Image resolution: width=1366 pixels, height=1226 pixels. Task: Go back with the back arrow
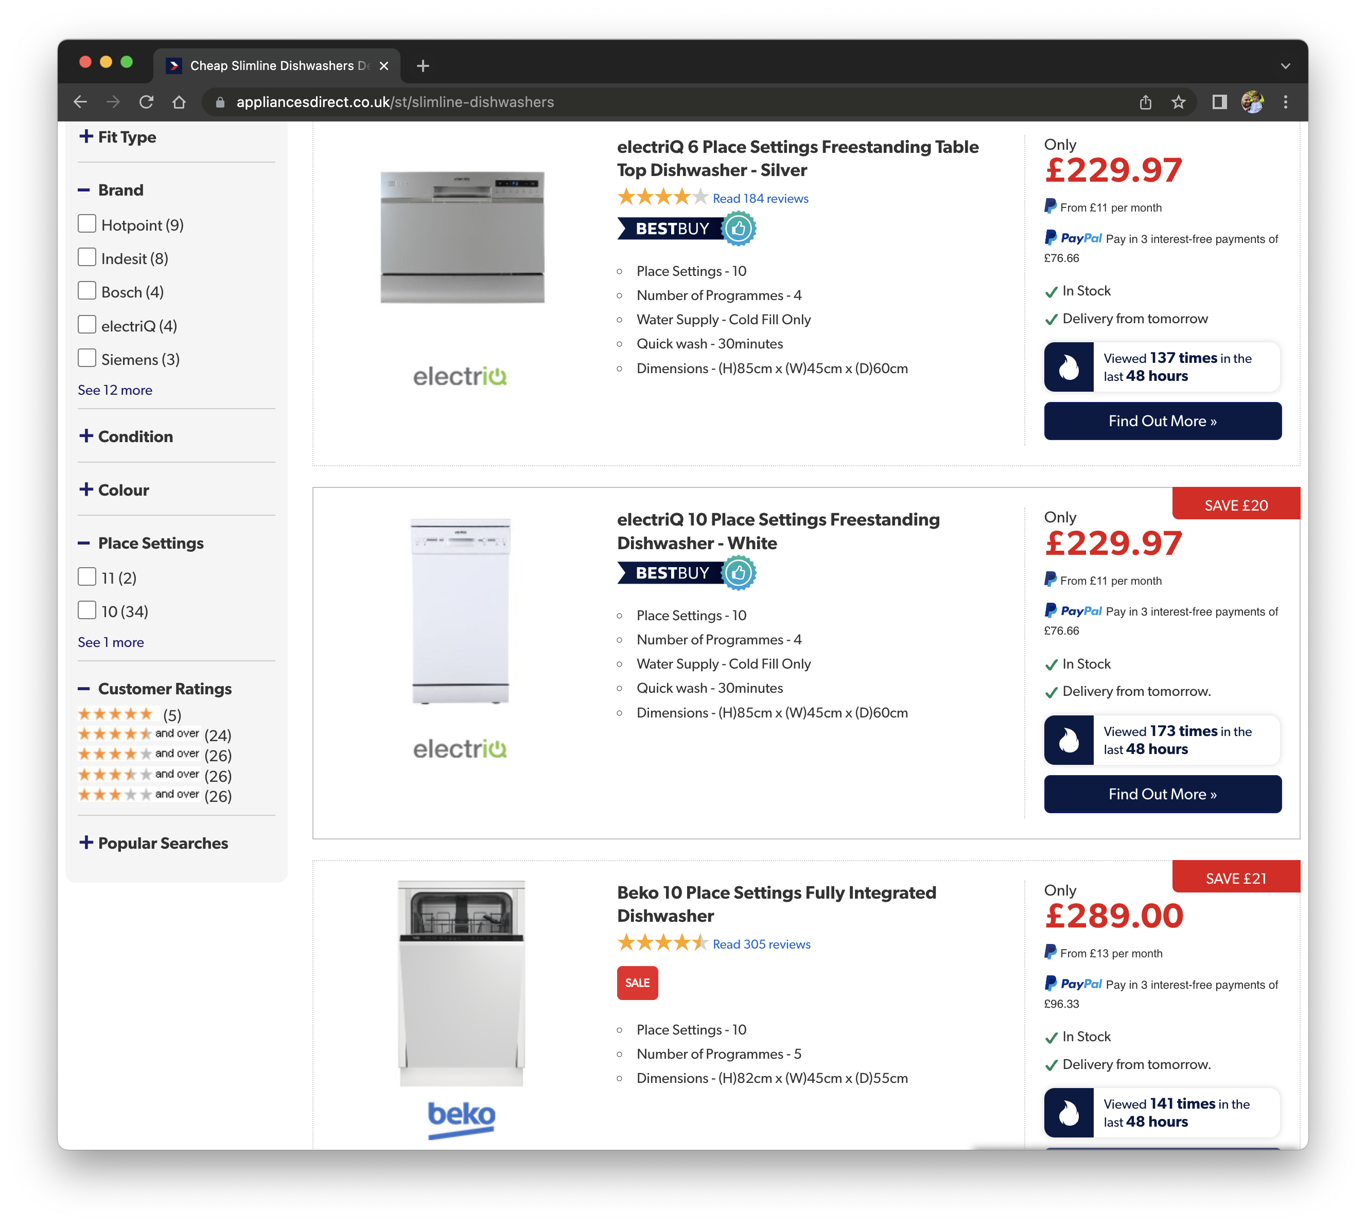[80, 102]
